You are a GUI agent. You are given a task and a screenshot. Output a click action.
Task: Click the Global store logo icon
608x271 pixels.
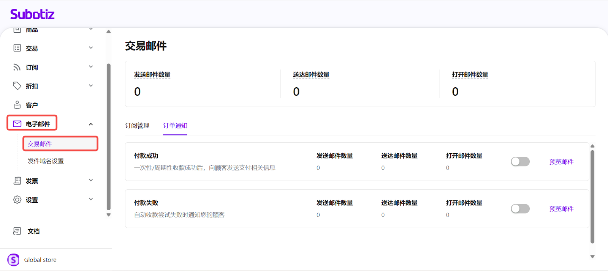pyautogui.click(x=13, y=260)
